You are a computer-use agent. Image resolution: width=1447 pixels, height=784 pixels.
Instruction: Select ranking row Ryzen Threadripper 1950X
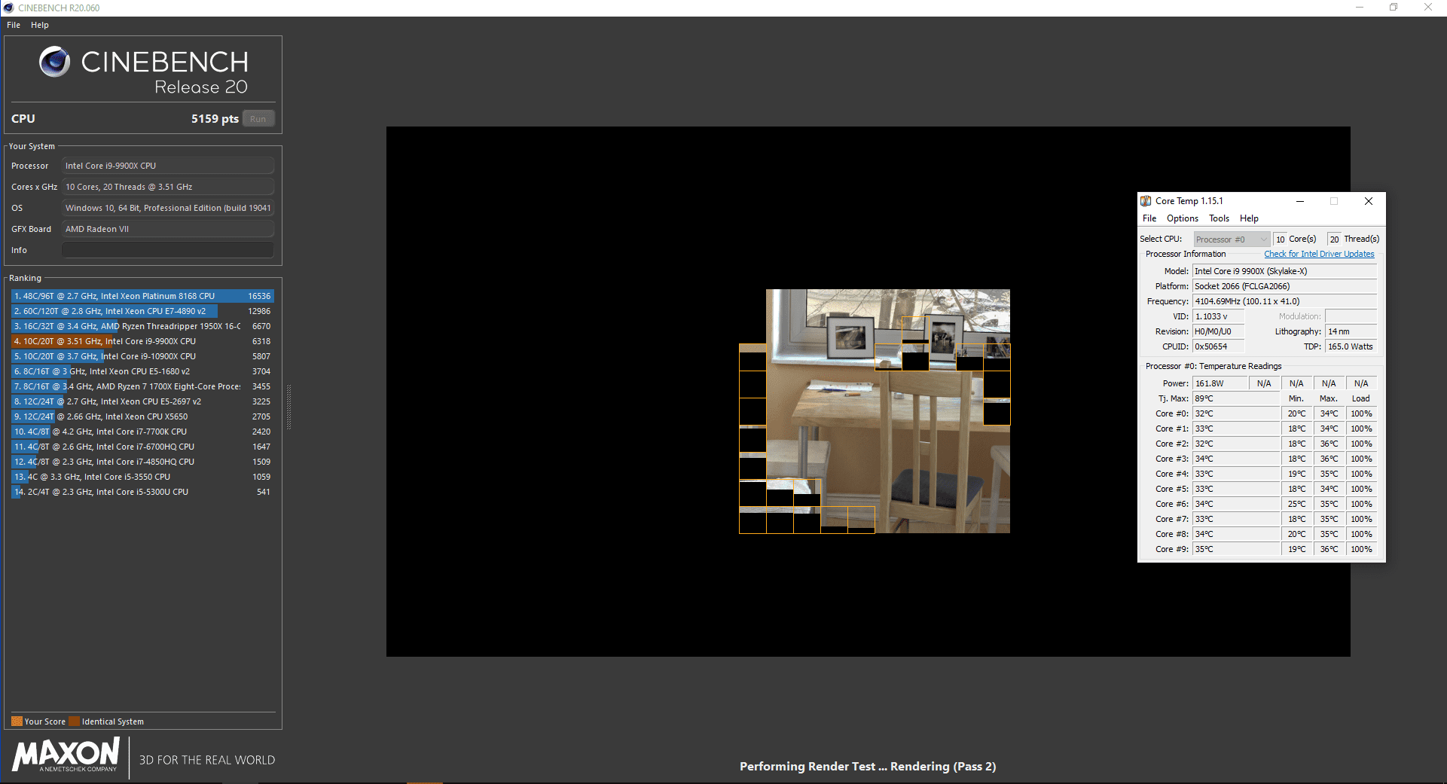tap(142, 326)
